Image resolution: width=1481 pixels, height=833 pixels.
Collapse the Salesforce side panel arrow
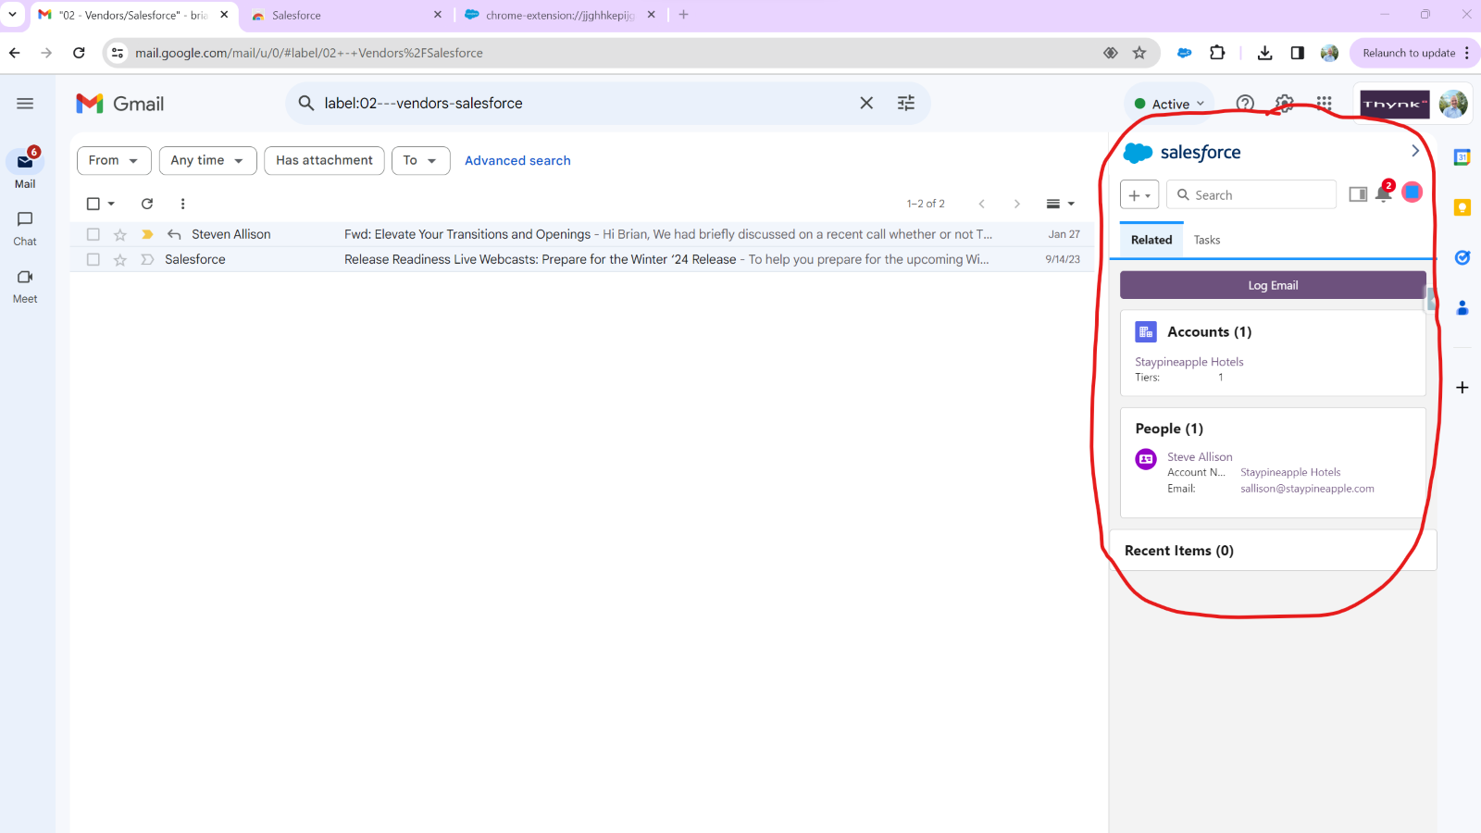[1414, 151]
